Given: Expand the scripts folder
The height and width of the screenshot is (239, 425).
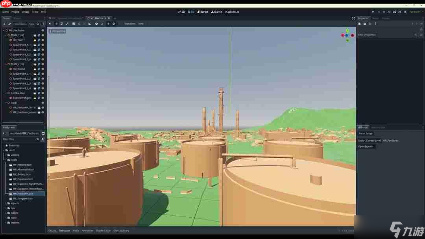Looking at the screenshot, I should (6, 213).
